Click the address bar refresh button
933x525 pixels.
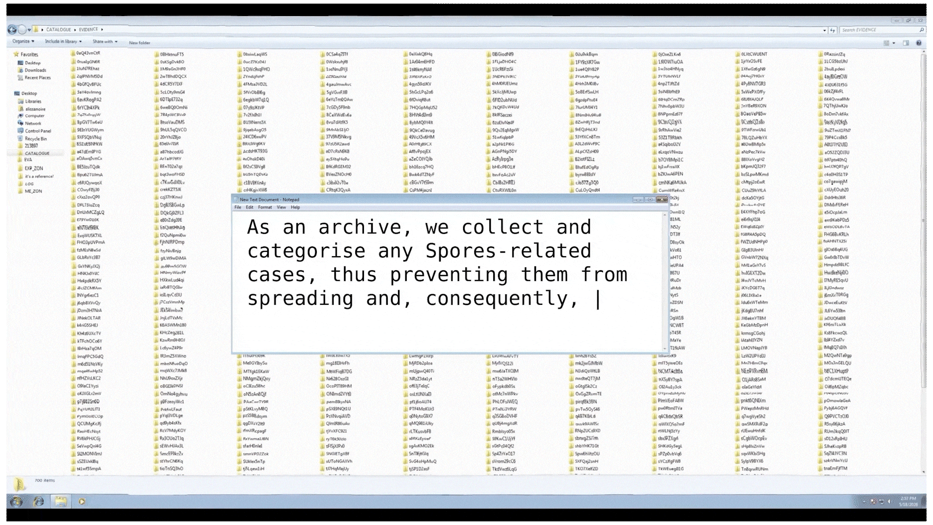point(832,30)
